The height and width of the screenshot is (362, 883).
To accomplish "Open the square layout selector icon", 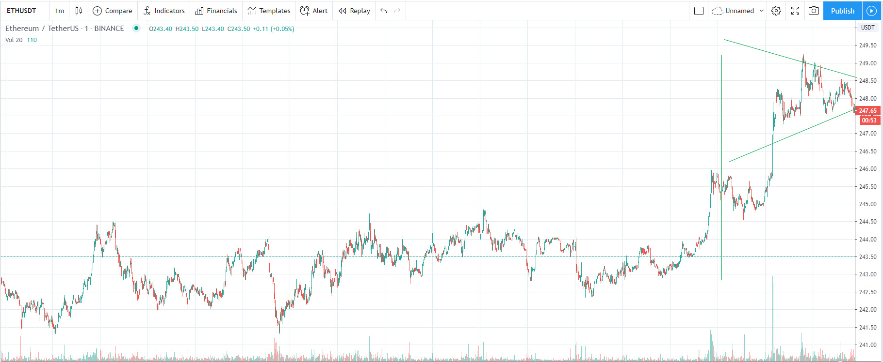I will click(x=699, y=11).
